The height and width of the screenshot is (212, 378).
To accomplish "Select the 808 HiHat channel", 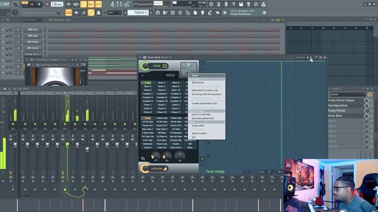I will click(x=33, y=42).
